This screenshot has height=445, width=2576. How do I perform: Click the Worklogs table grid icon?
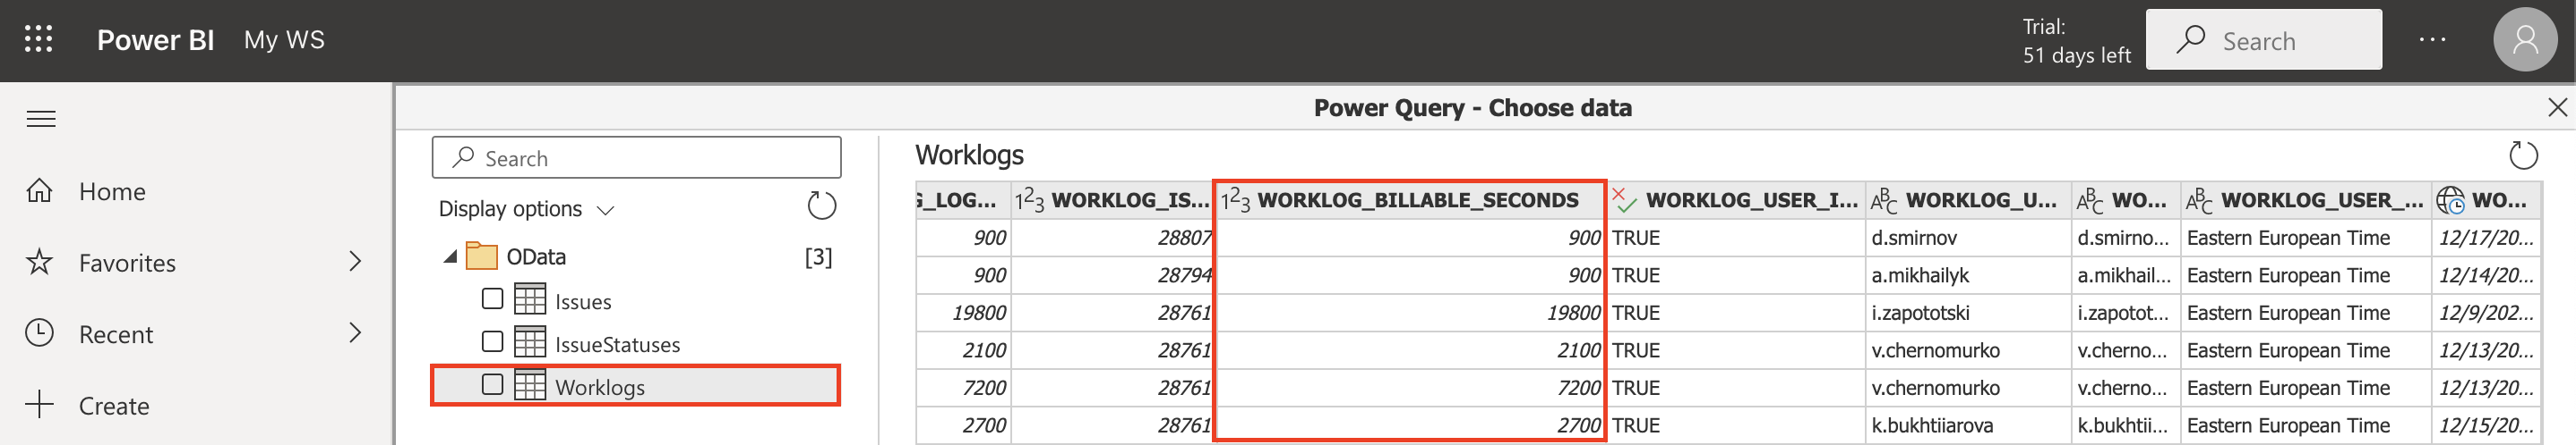click(x=530, y=385)
